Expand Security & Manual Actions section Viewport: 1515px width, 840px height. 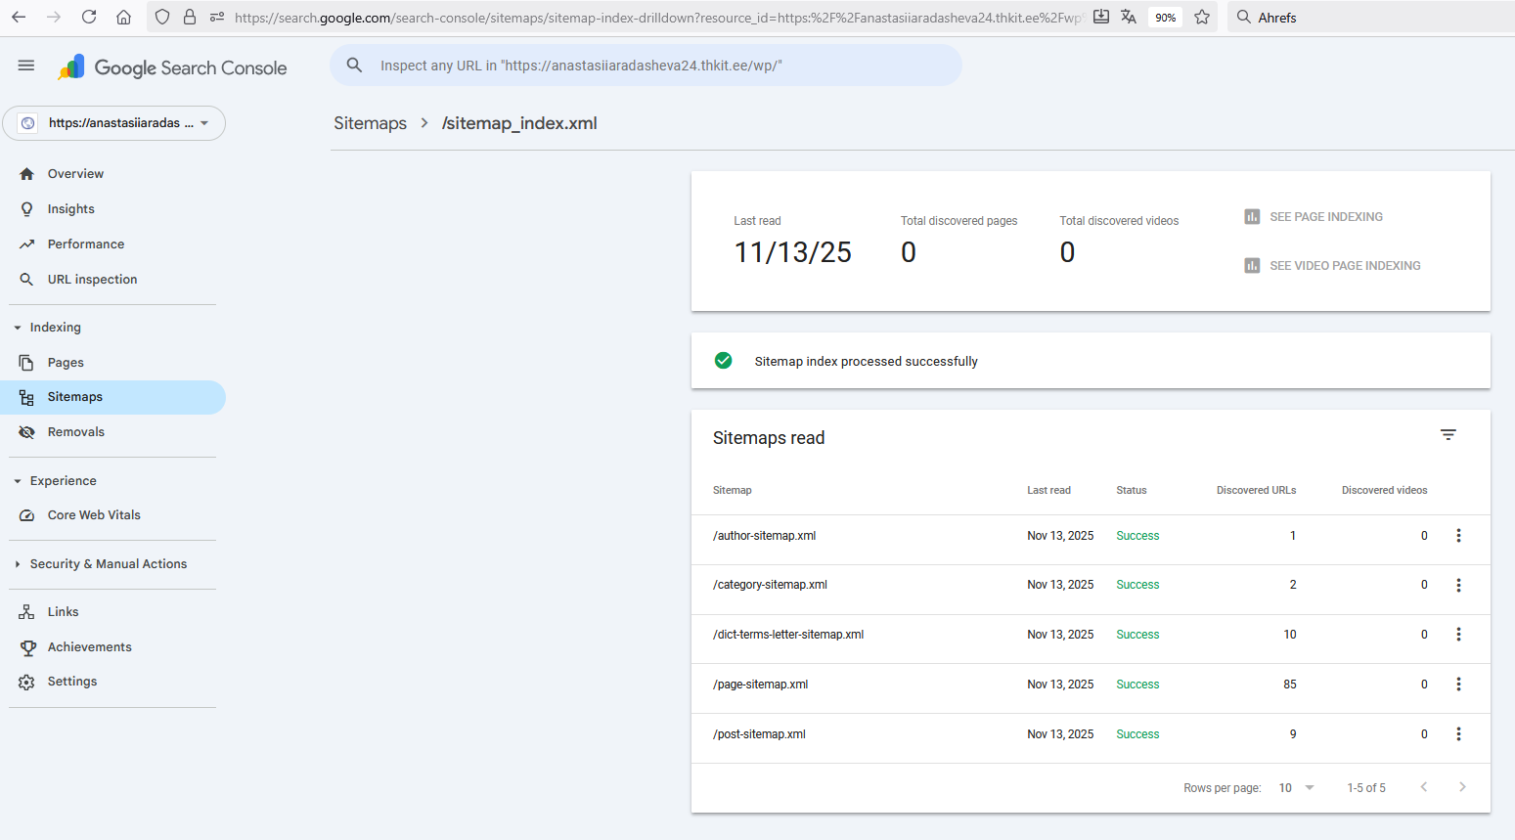click(18, 564)
